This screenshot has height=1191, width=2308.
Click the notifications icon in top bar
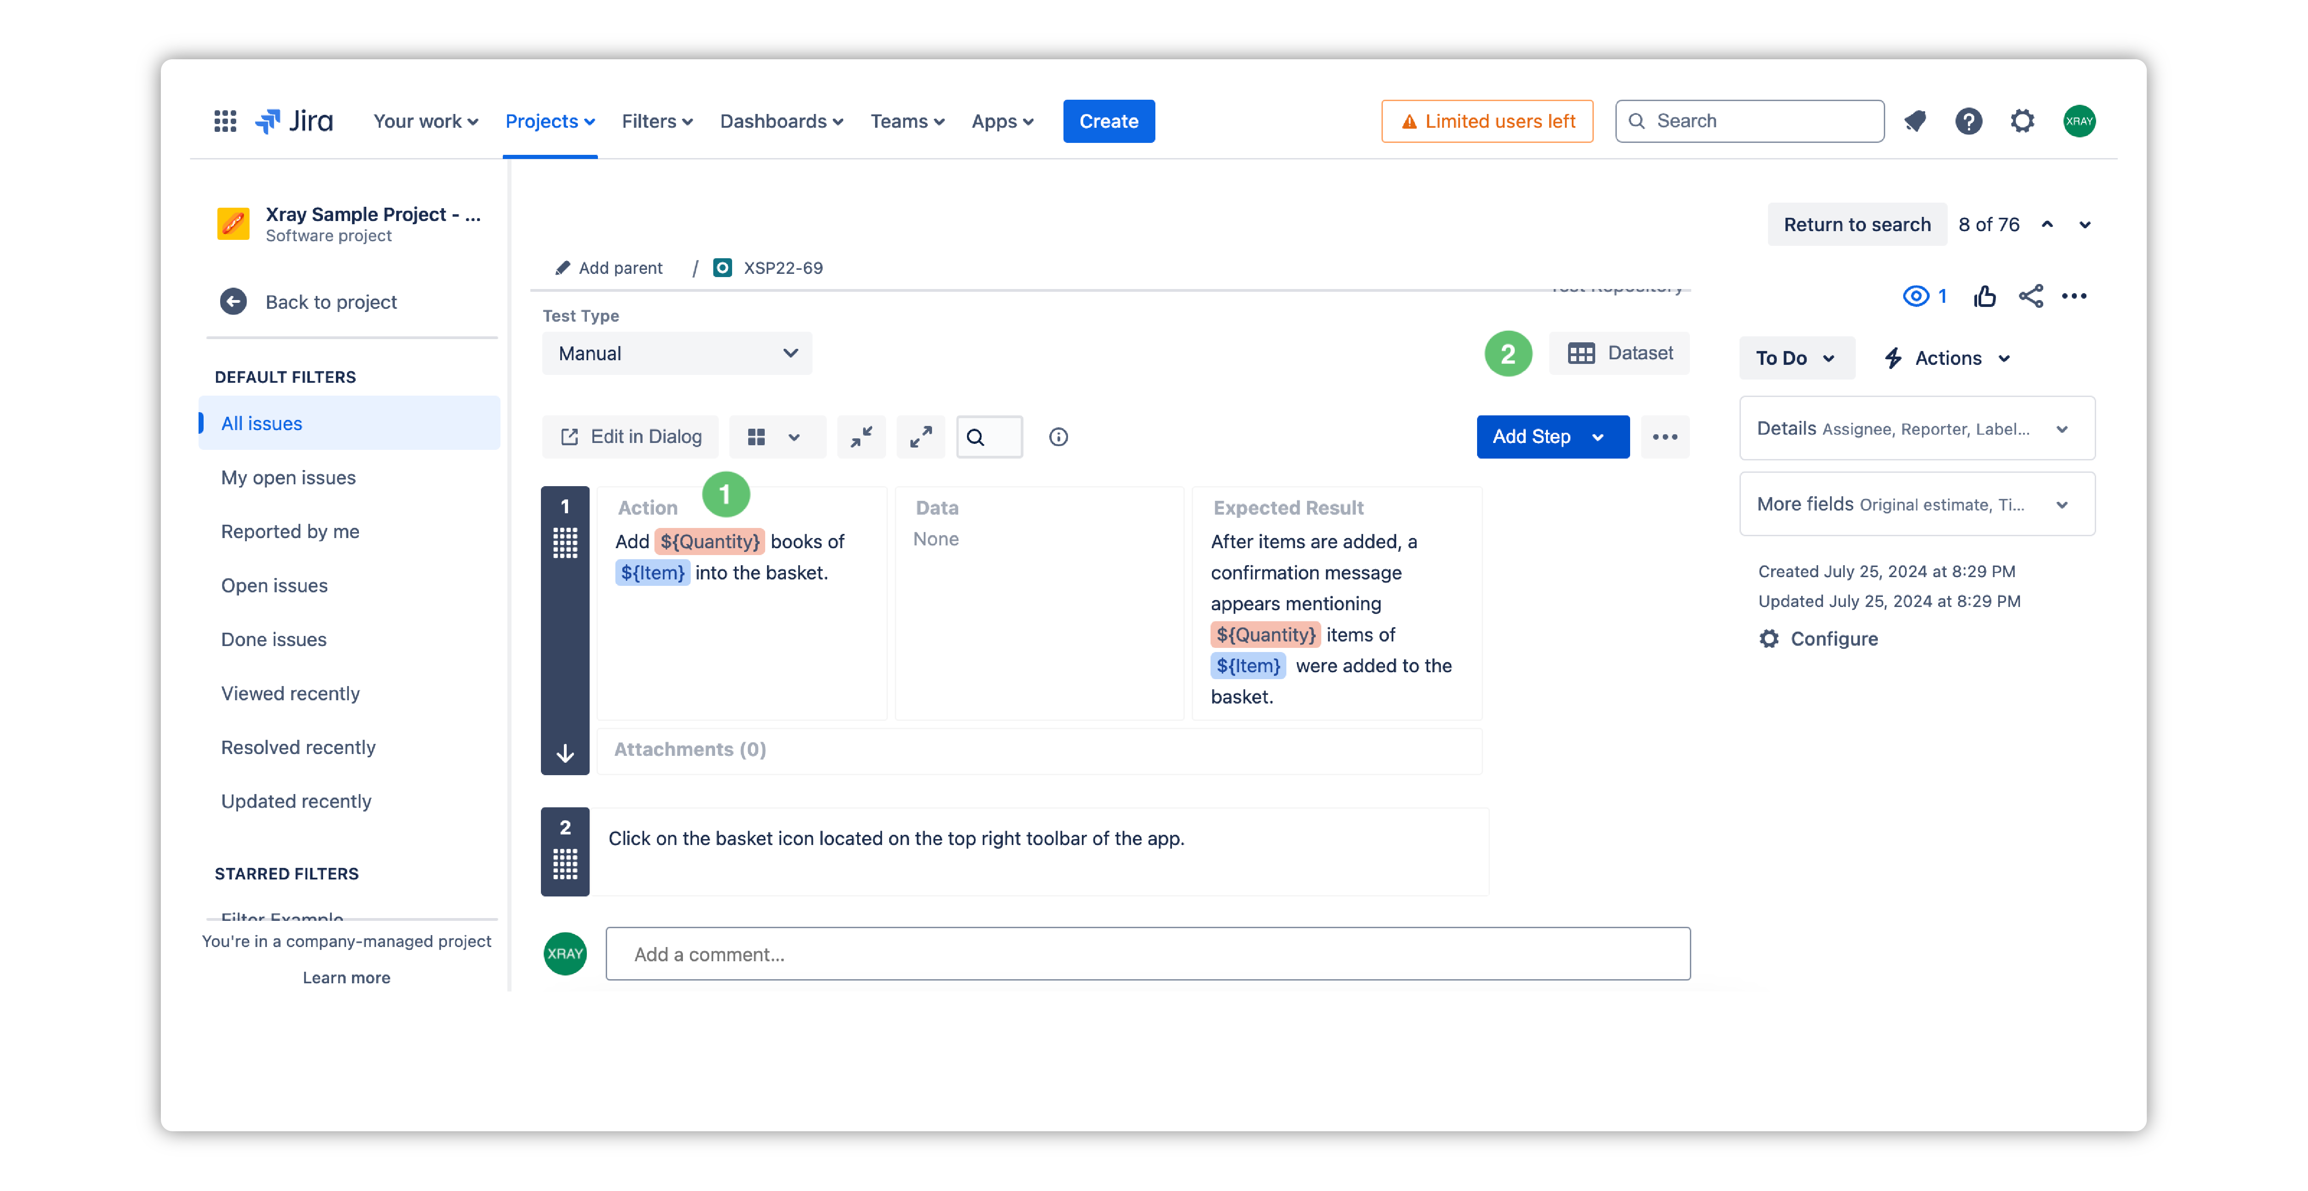point(1915,121)
